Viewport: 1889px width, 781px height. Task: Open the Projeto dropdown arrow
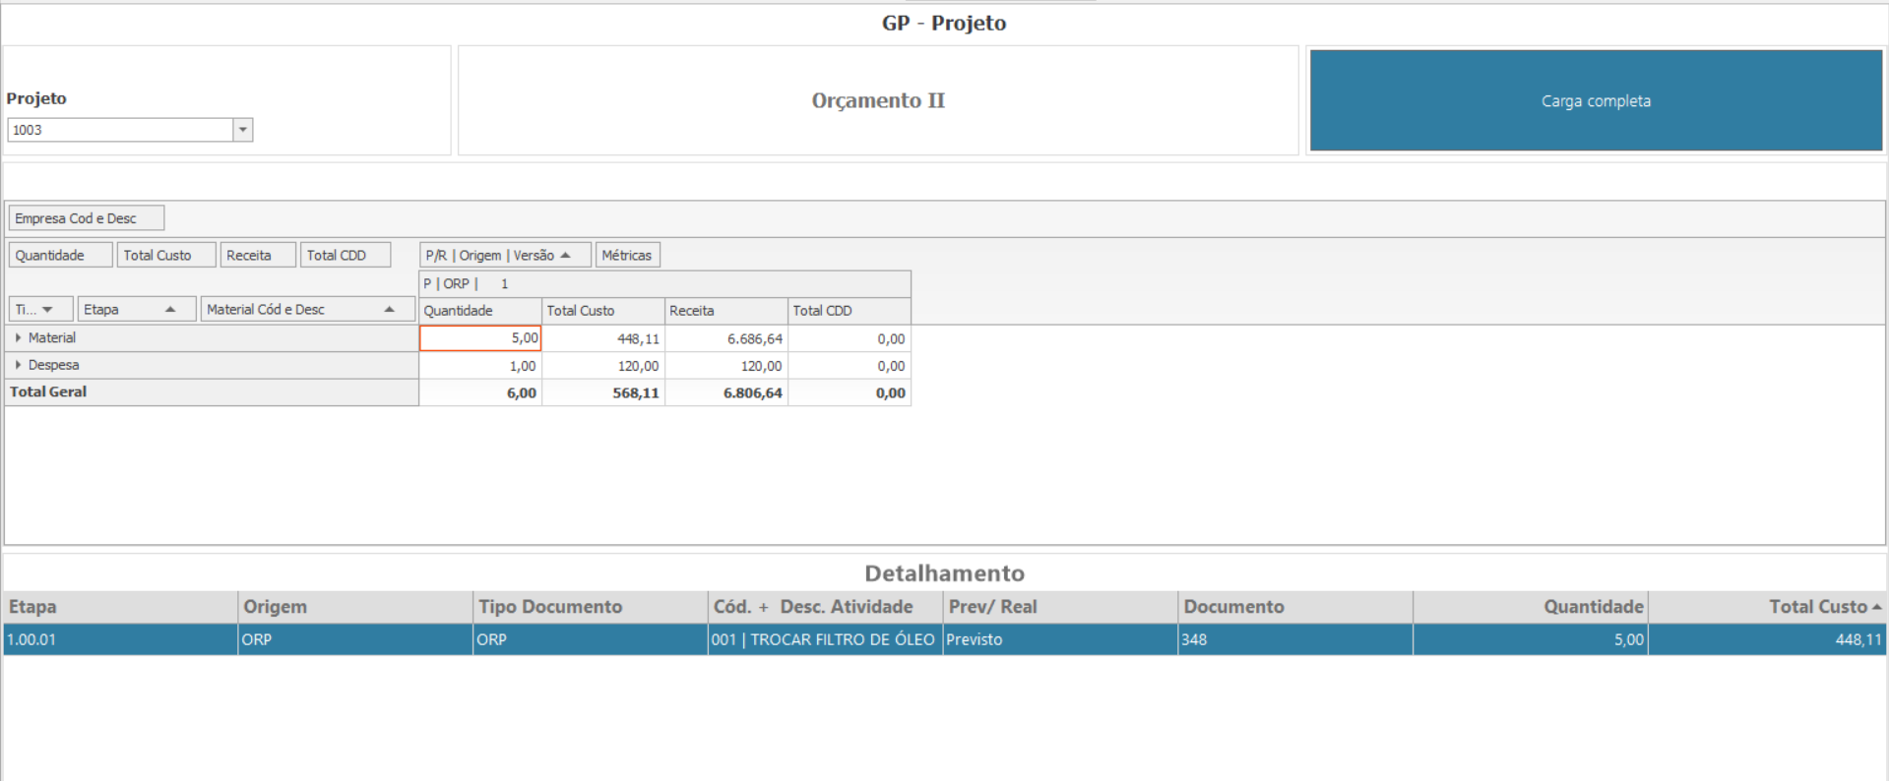point(243,130)
